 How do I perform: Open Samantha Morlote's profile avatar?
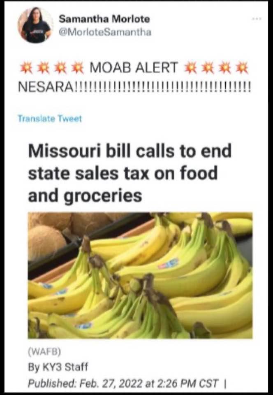(x=35, y=25)
